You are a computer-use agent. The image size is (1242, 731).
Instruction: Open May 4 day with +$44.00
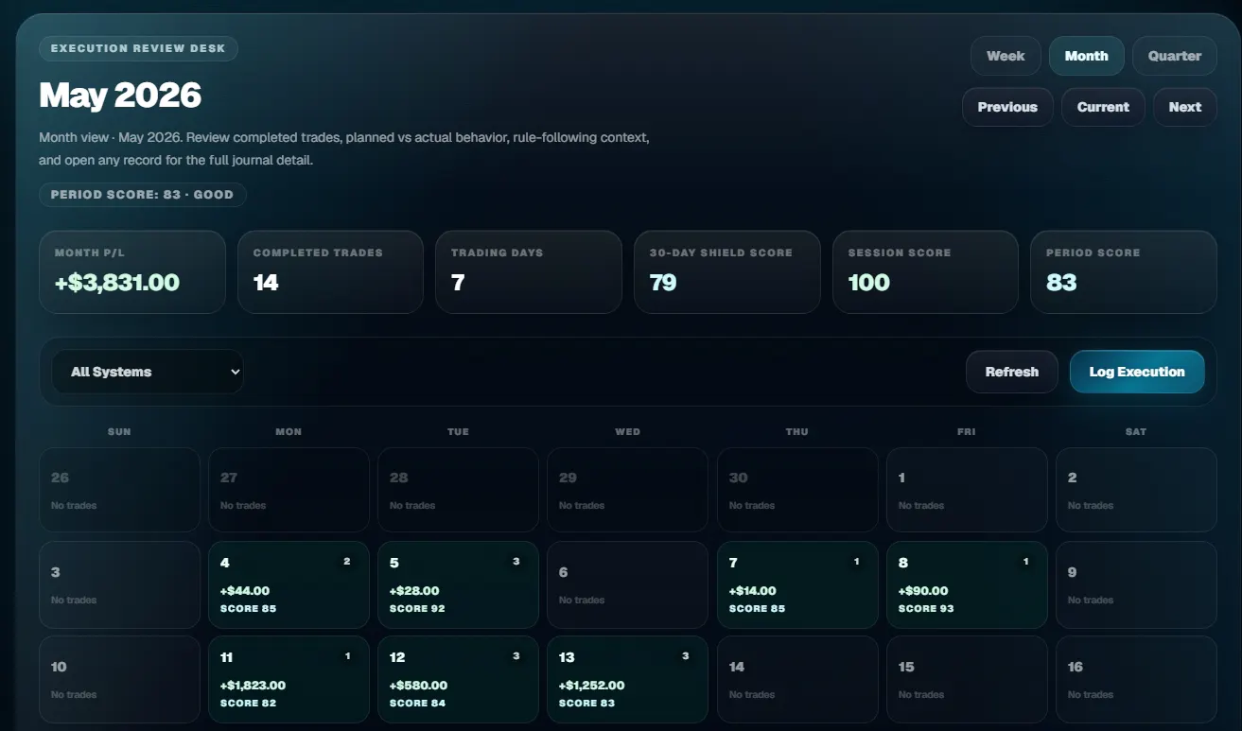click(289, 584)
